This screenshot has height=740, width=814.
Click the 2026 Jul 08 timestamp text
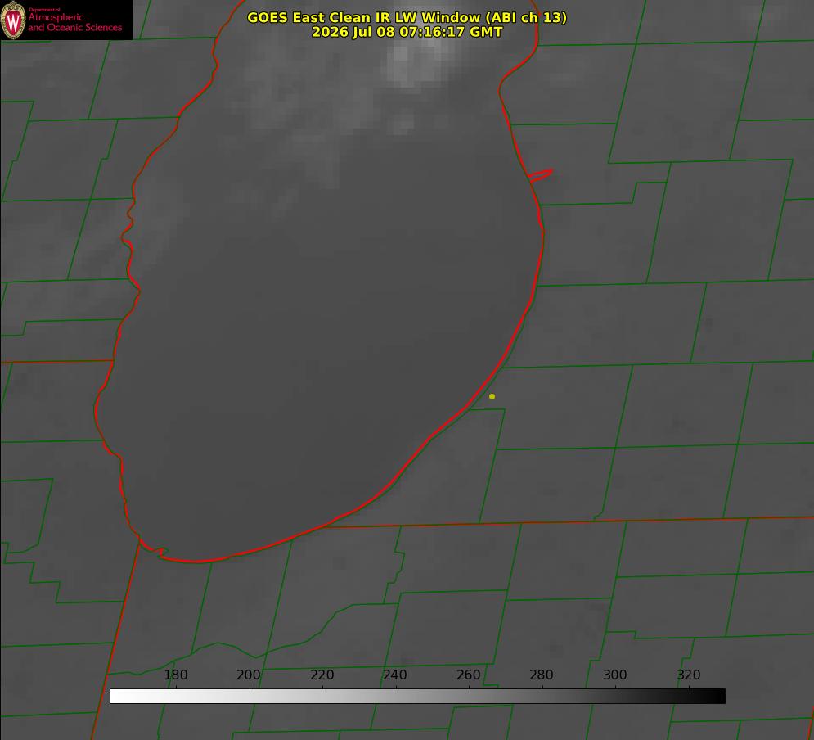click(407, 32)
